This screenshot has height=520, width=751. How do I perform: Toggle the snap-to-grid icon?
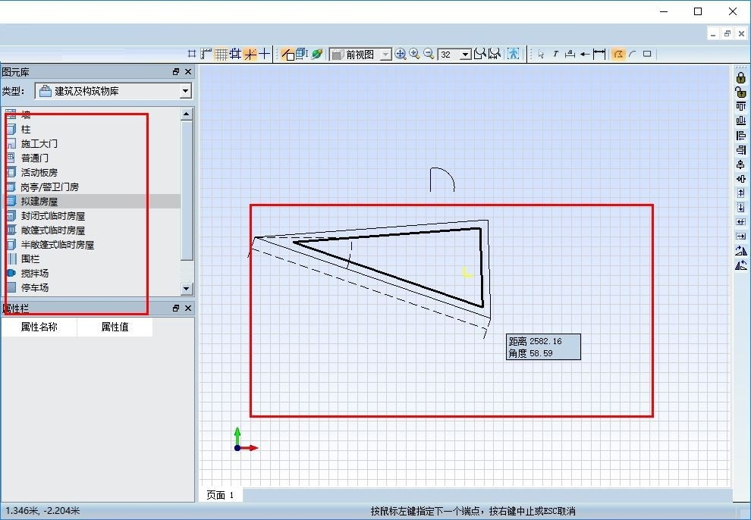[235, 54]
